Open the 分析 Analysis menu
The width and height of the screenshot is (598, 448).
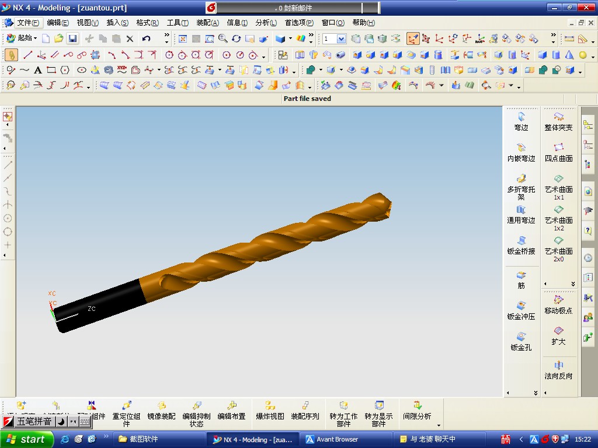click(x=266, y=23)
